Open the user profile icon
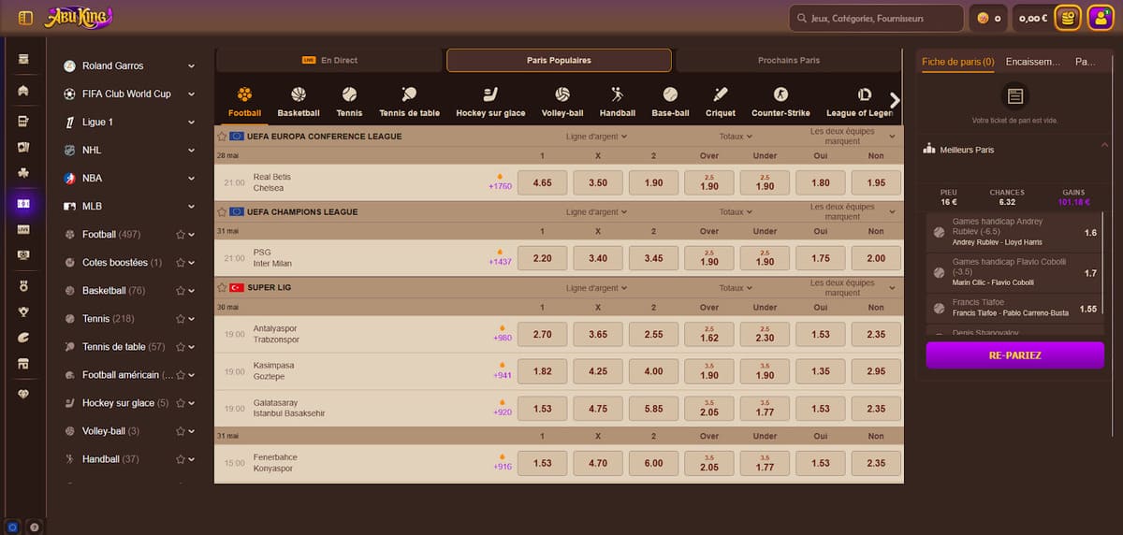This screenshot has height=535, width=1123. 1100,18
